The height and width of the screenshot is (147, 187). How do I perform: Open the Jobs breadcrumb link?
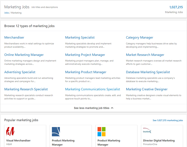click(x=7, y=13)
